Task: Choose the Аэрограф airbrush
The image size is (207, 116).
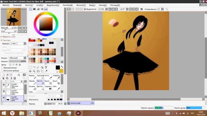Action: tap(40, 77)
